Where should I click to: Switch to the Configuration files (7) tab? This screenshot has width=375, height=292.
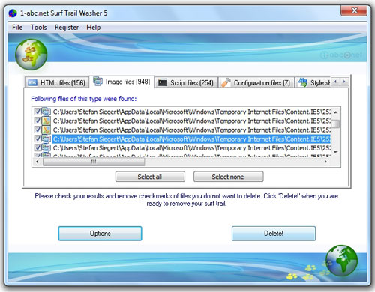256,82
